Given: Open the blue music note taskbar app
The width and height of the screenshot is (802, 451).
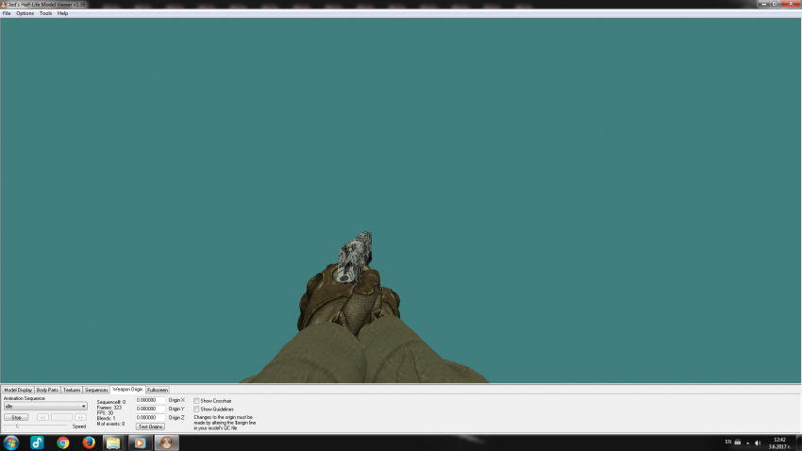Looking at the screenshot, I should pyautogui.click(x=37, y=443).
